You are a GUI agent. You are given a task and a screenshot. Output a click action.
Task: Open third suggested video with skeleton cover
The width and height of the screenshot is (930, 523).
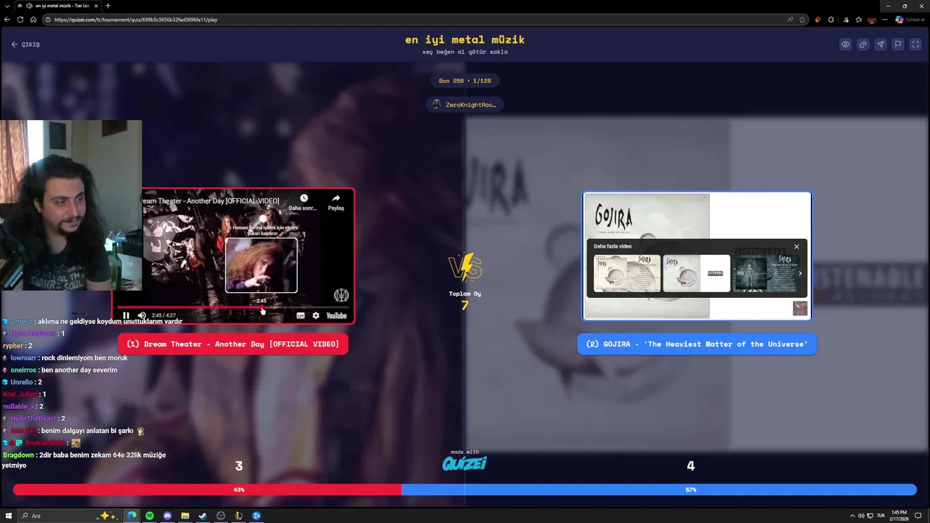(x=766, y=273)
